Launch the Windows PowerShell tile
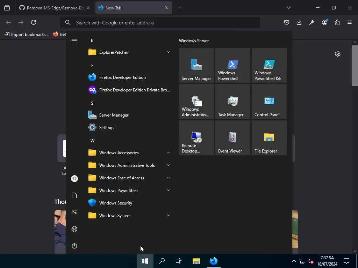The image size is (358, 268). [232, 65]
